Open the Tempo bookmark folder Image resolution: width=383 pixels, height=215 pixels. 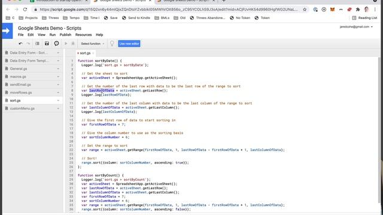(71, 18)
